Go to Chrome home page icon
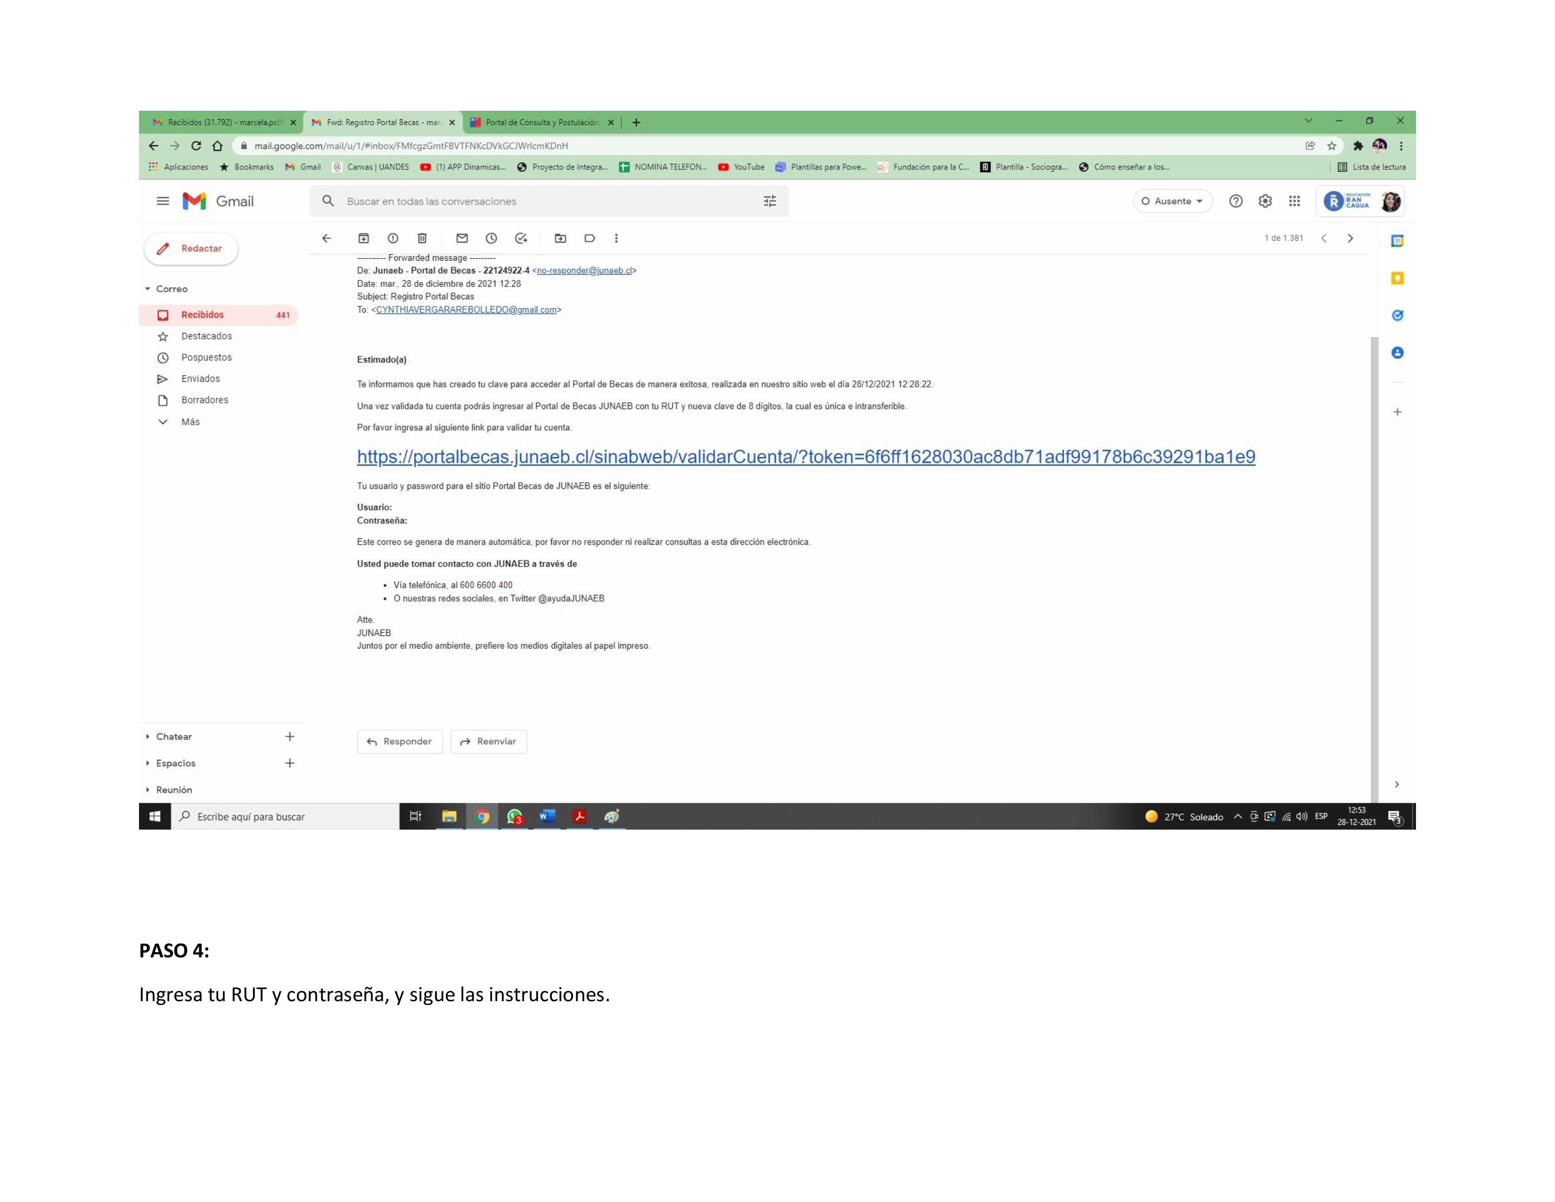This screenshot has width=1555, height=1202. [217, 146]
